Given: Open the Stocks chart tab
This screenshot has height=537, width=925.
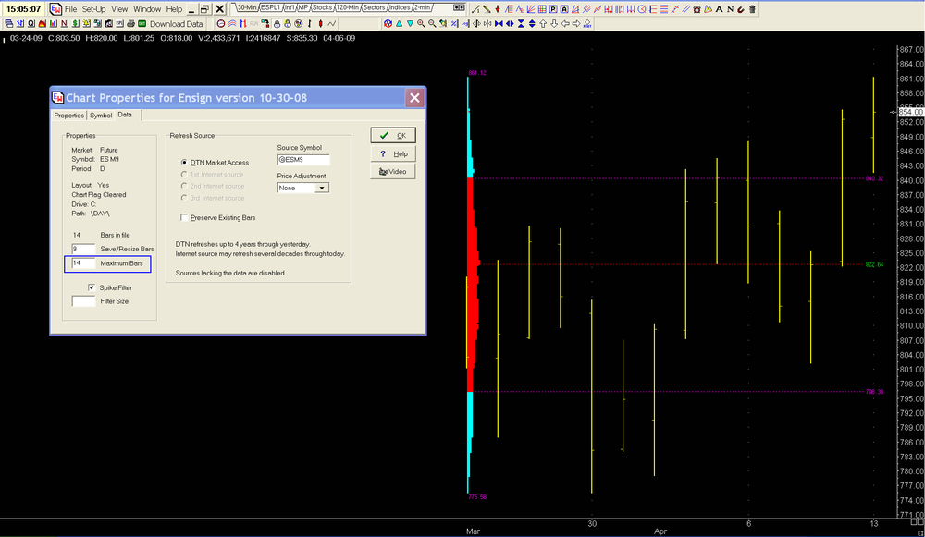Looking at the screenshot, I should 322,7.
